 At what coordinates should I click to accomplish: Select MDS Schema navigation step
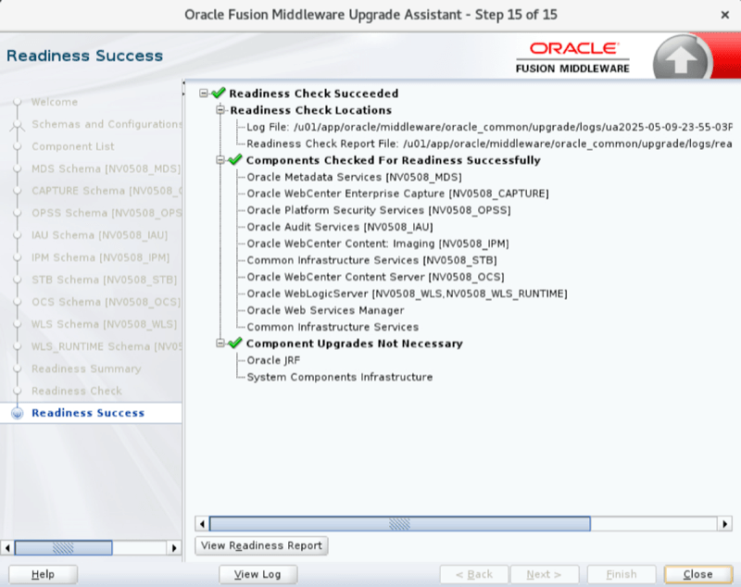(x=107, y=169)
